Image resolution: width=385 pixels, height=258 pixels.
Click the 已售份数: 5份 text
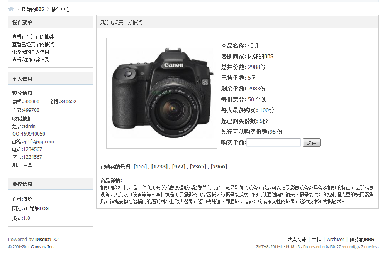(238, 78)
